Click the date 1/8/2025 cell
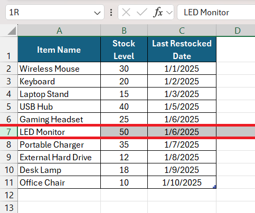255x213 pixels. pyautogui.click(x=182, y=157)
